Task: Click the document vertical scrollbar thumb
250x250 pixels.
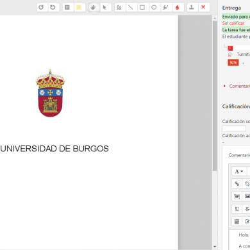Action: tap(215, 96)
